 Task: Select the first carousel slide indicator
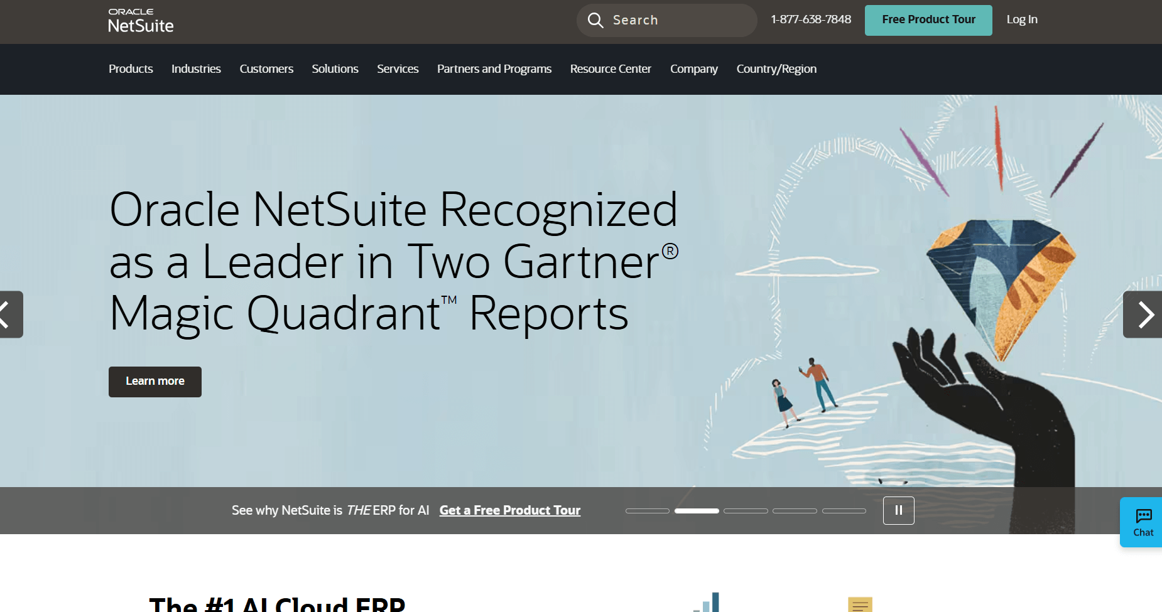(647, 511)
